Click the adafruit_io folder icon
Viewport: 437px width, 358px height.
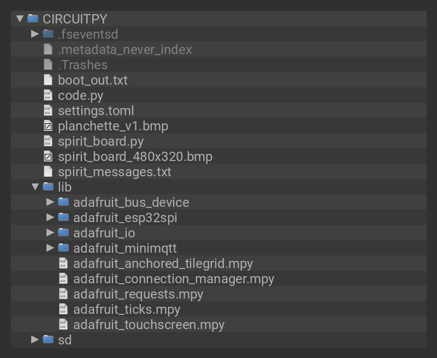click(x=63, y=233)
